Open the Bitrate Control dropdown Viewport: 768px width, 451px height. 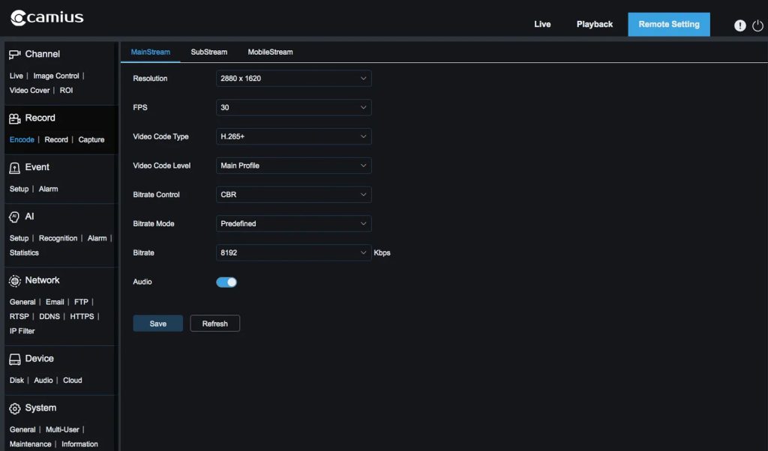[x=293, y=195]
